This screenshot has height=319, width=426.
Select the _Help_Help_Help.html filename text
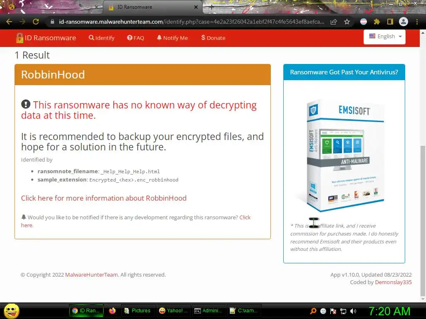(x=130, y=172)
